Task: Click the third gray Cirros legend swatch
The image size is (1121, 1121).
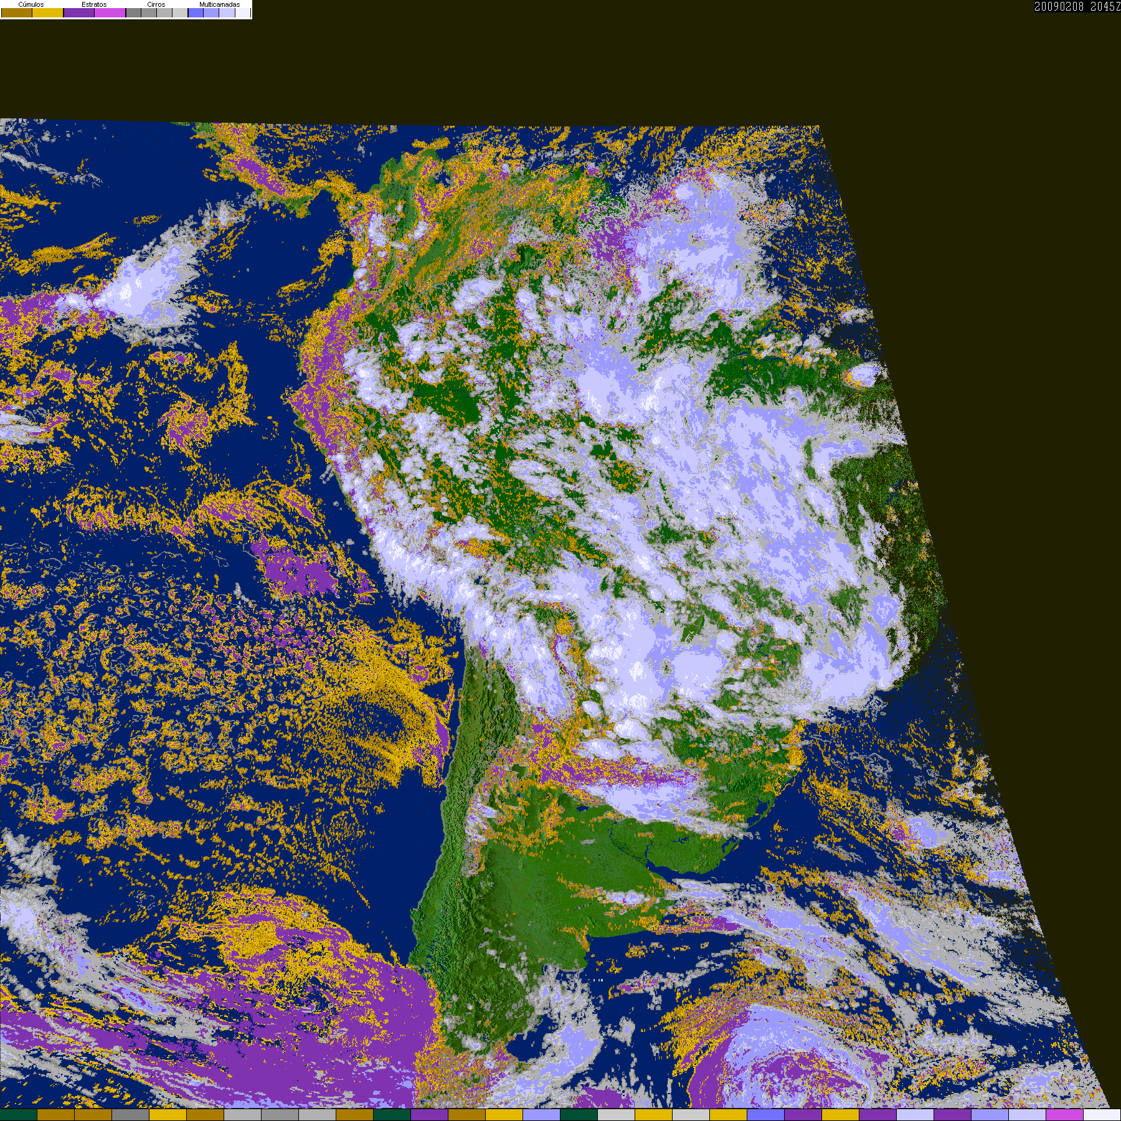Action: pos(164,12)
